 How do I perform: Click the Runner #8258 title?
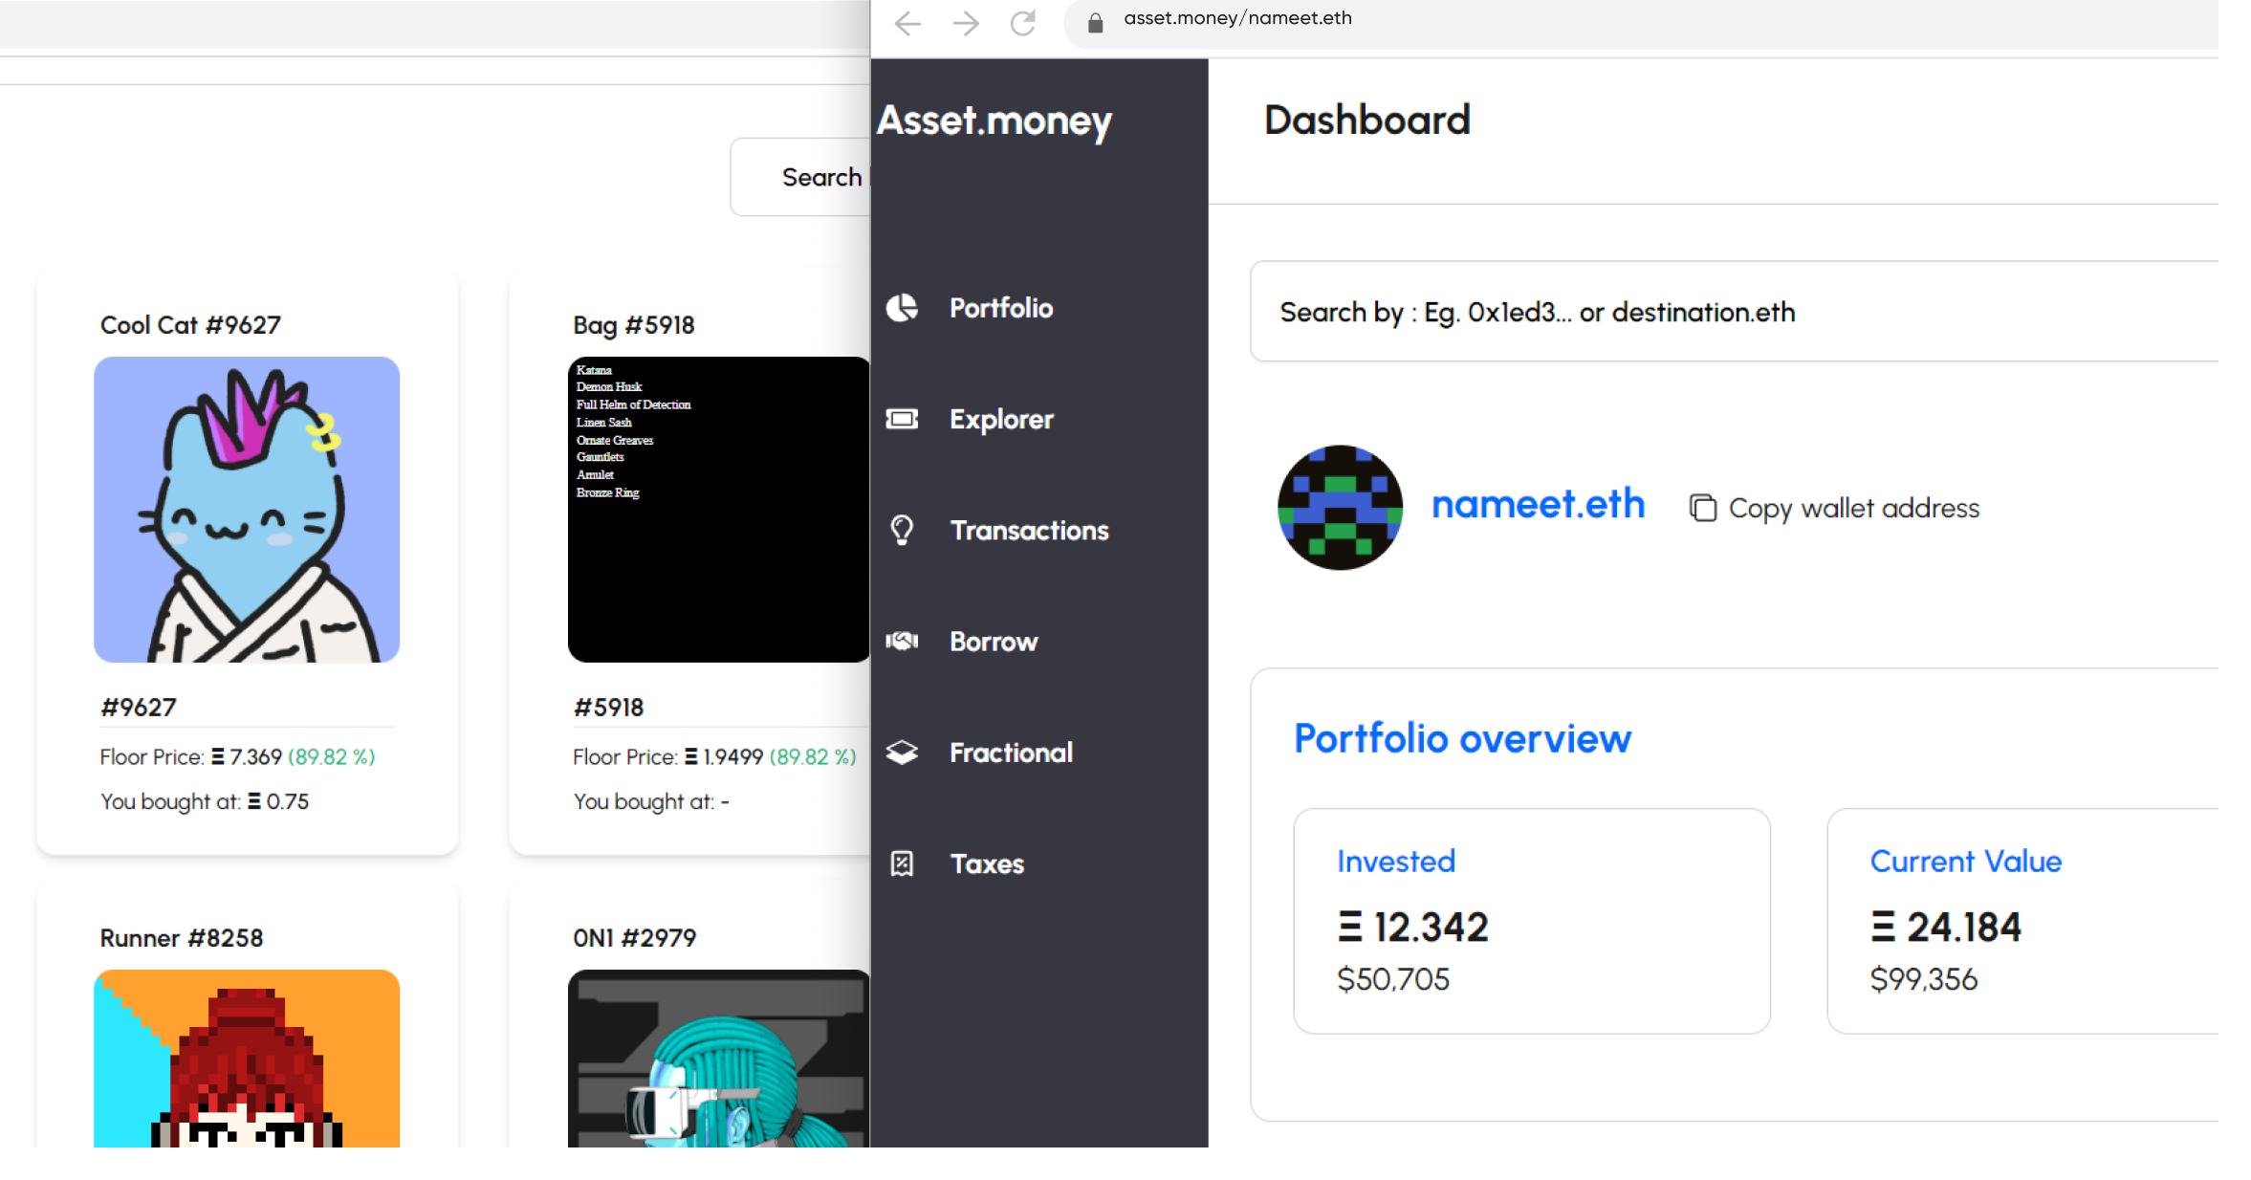(x=181, y=938)
